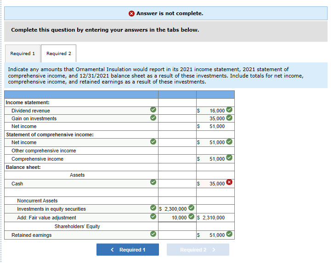The width and height of the screenshot is (334, 263).
Task: Click the Other comprehensive income row label
Action: [x=44, y=151]
